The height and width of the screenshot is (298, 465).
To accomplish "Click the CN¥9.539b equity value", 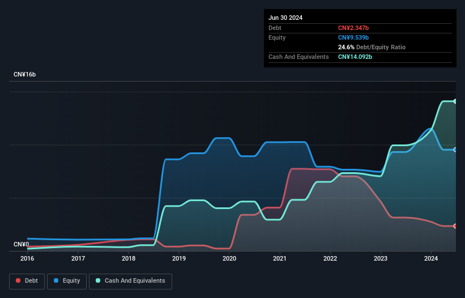I will point(353,37).
